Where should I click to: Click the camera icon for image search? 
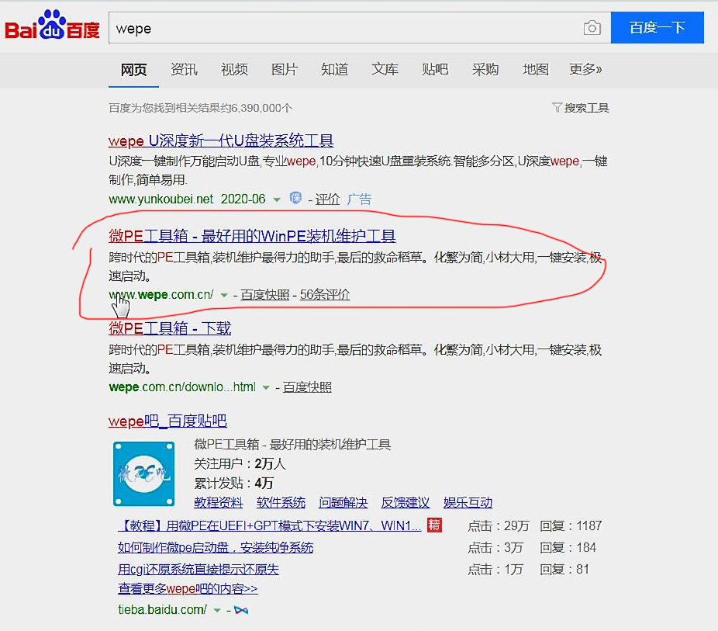592,27
